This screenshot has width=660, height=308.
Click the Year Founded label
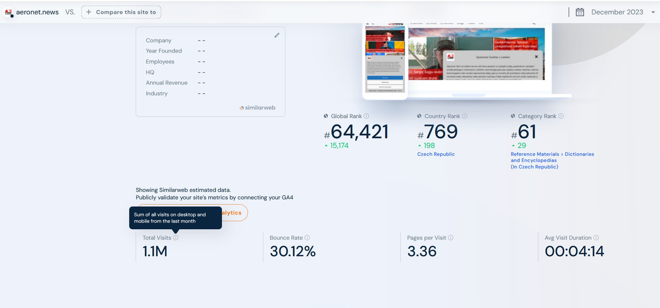point(164,51)
